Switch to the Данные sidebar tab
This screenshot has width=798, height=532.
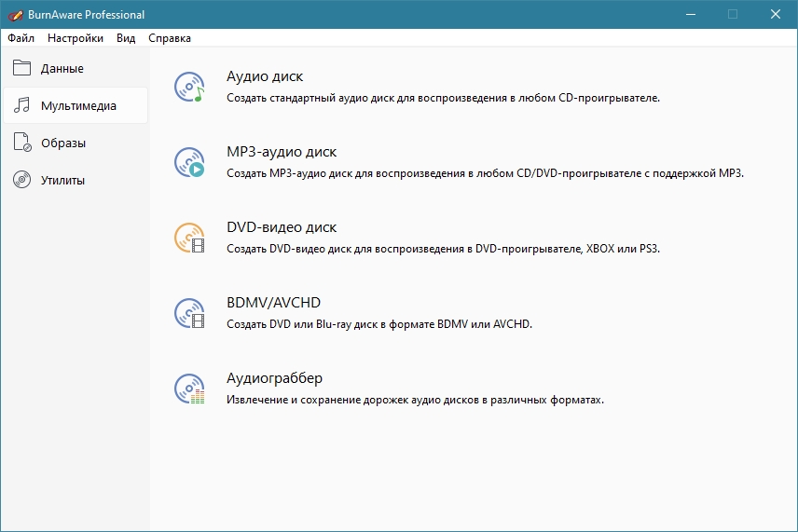coord(62,68)
